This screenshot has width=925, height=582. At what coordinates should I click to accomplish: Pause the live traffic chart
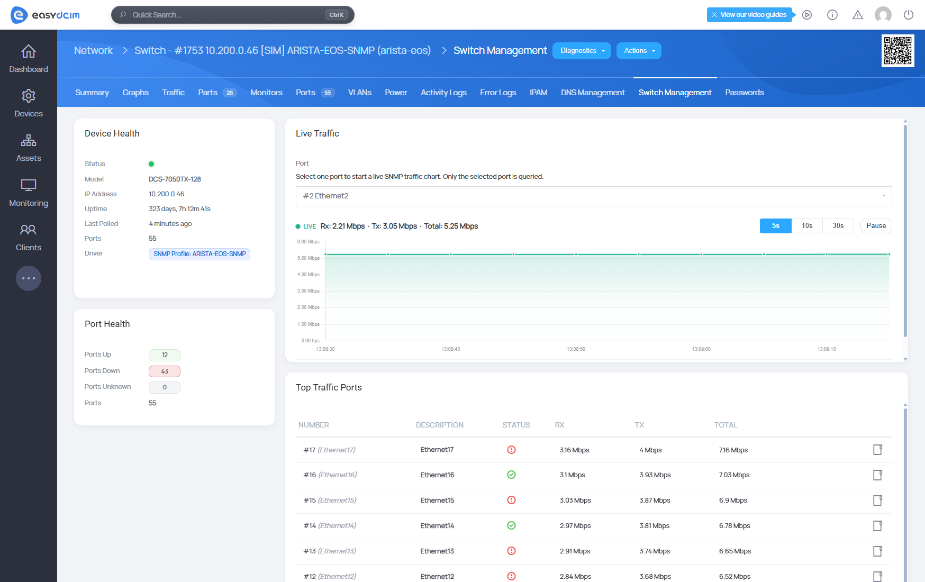tap(876, 226)
